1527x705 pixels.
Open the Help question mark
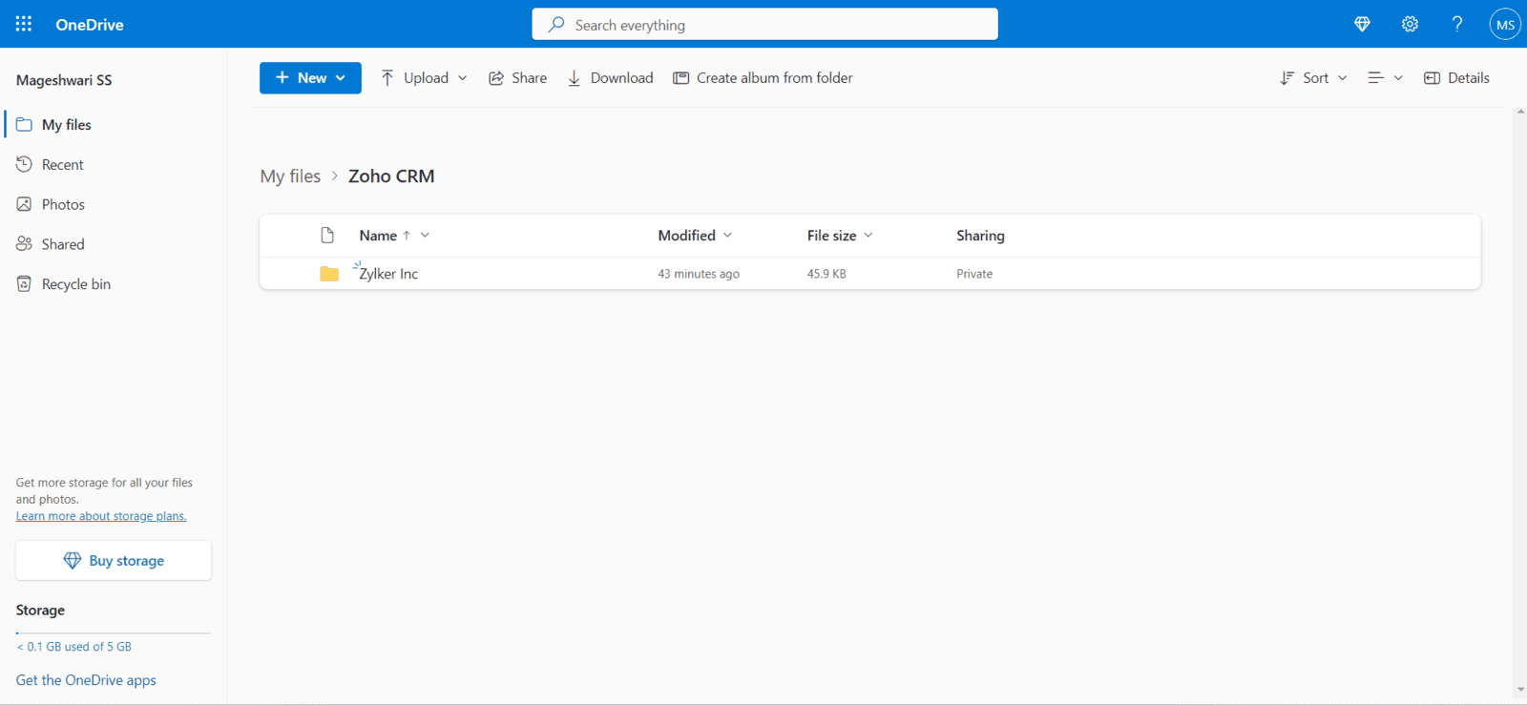[x=1457, y=25]
